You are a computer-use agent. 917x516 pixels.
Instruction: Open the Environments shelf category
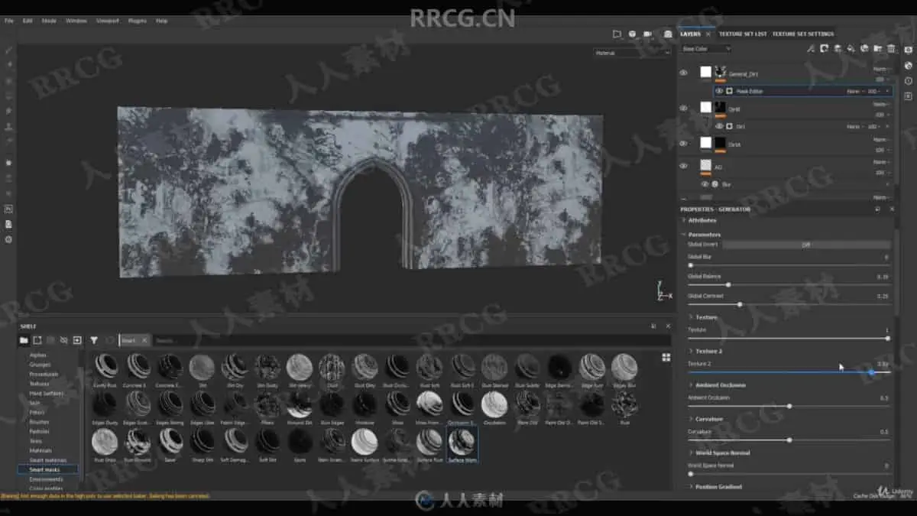point(46,479)
